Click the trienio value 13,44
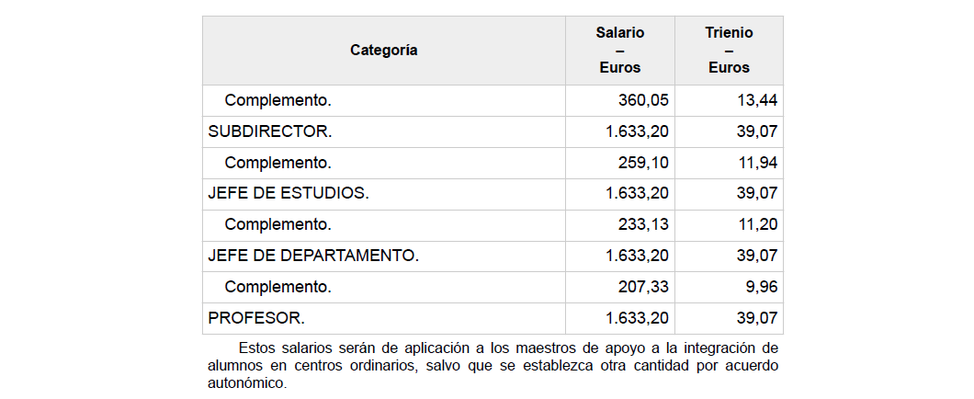The image size is (974, 399). click(757, 100)
